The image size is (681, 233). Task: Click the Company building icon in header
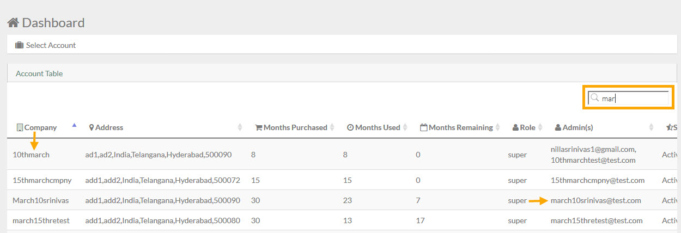(x=20, y=127)
